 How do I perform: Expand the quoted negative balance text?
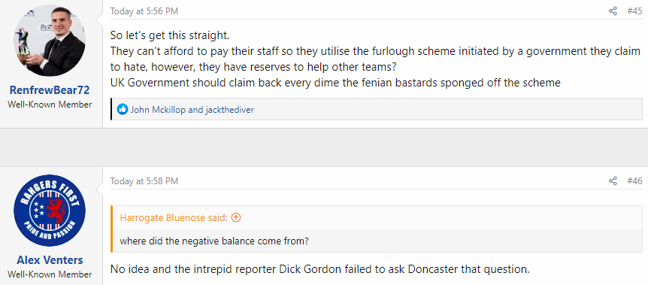(x=214, y=241)
